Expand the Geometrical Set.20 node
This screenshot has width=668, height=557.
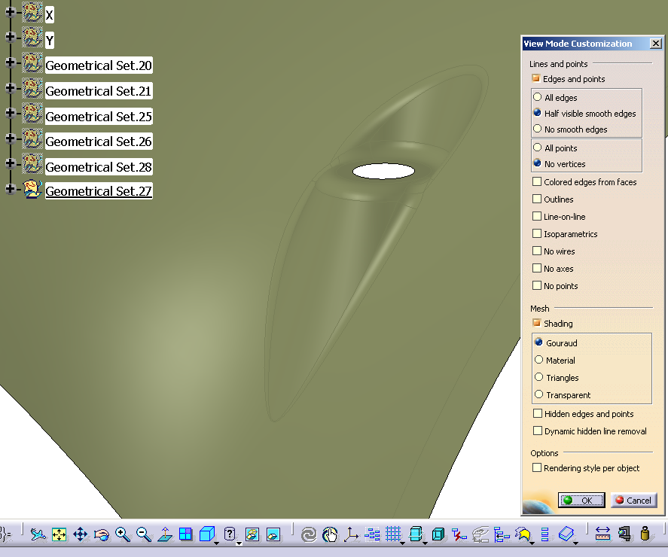[x=10, y=63]
